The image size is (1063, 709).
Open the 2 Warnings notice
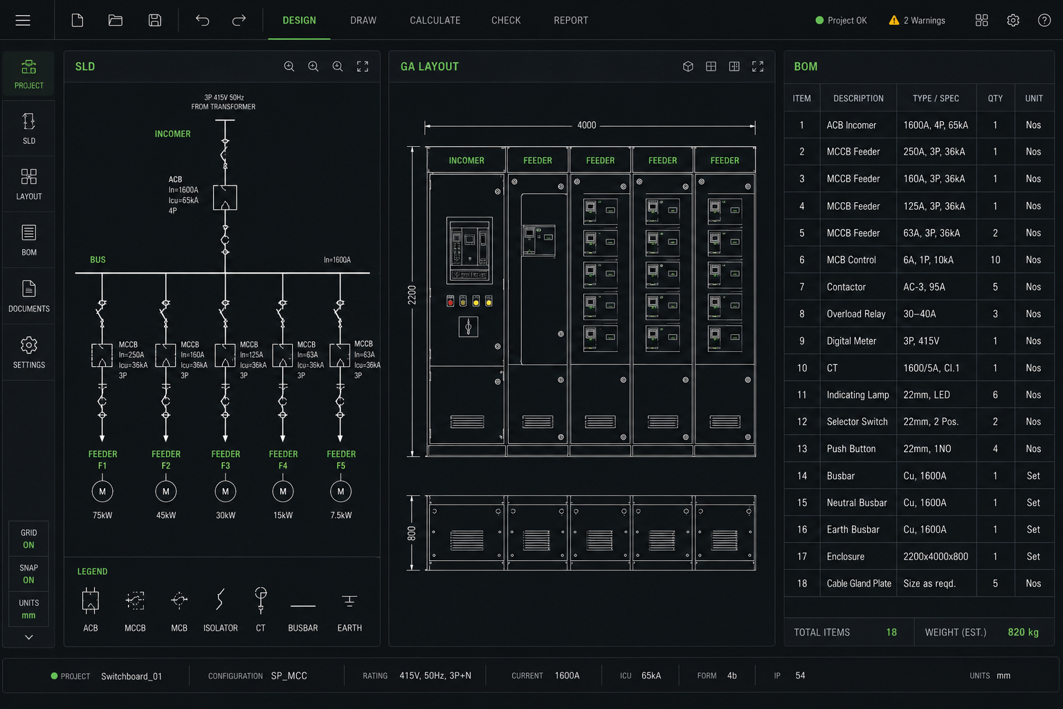[x=917, y=20]
